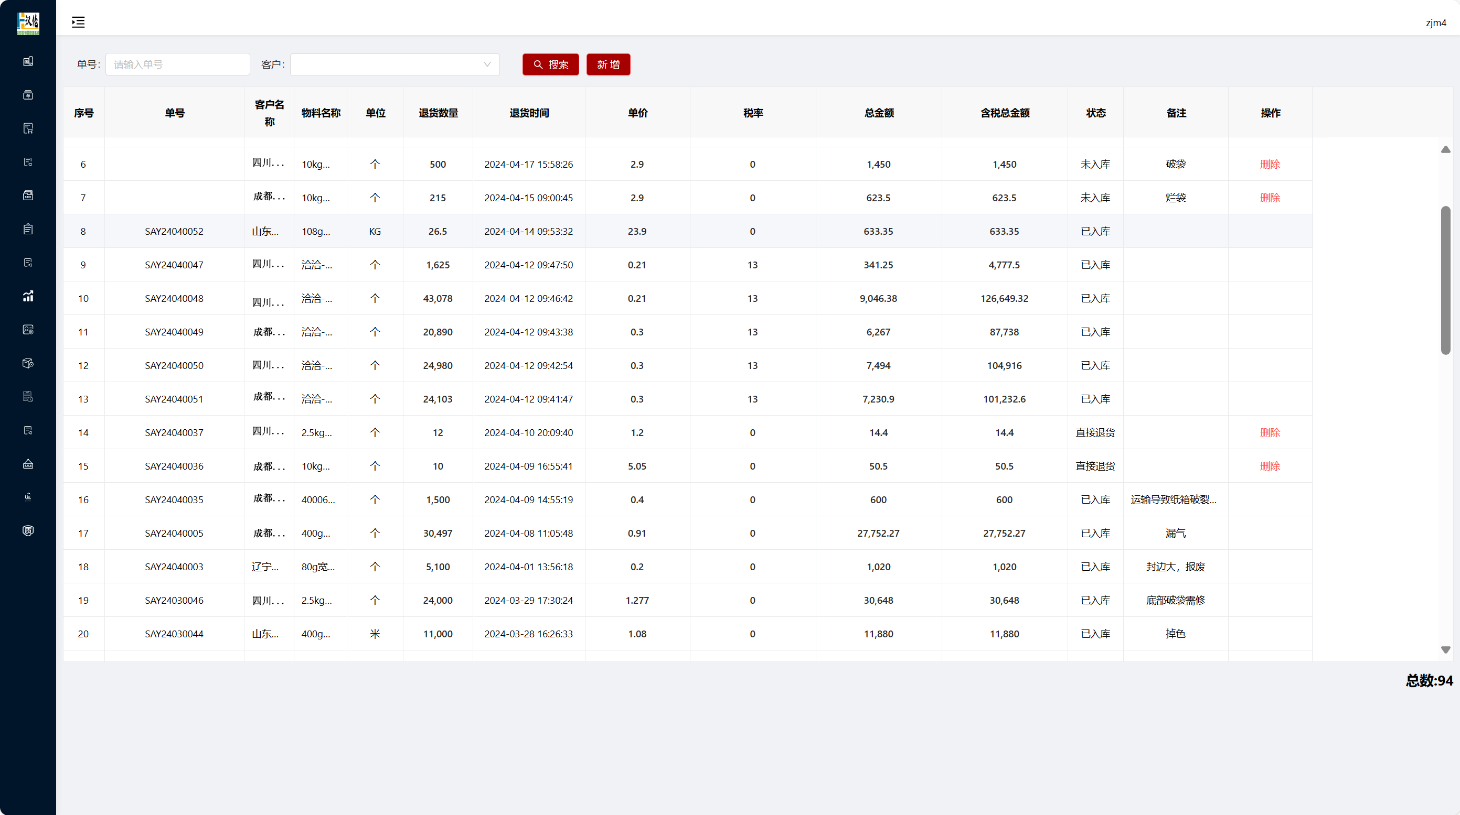Click the 单价 column header
The width and height of the screenshot is (1460, 815).
(x=637, y=113)
